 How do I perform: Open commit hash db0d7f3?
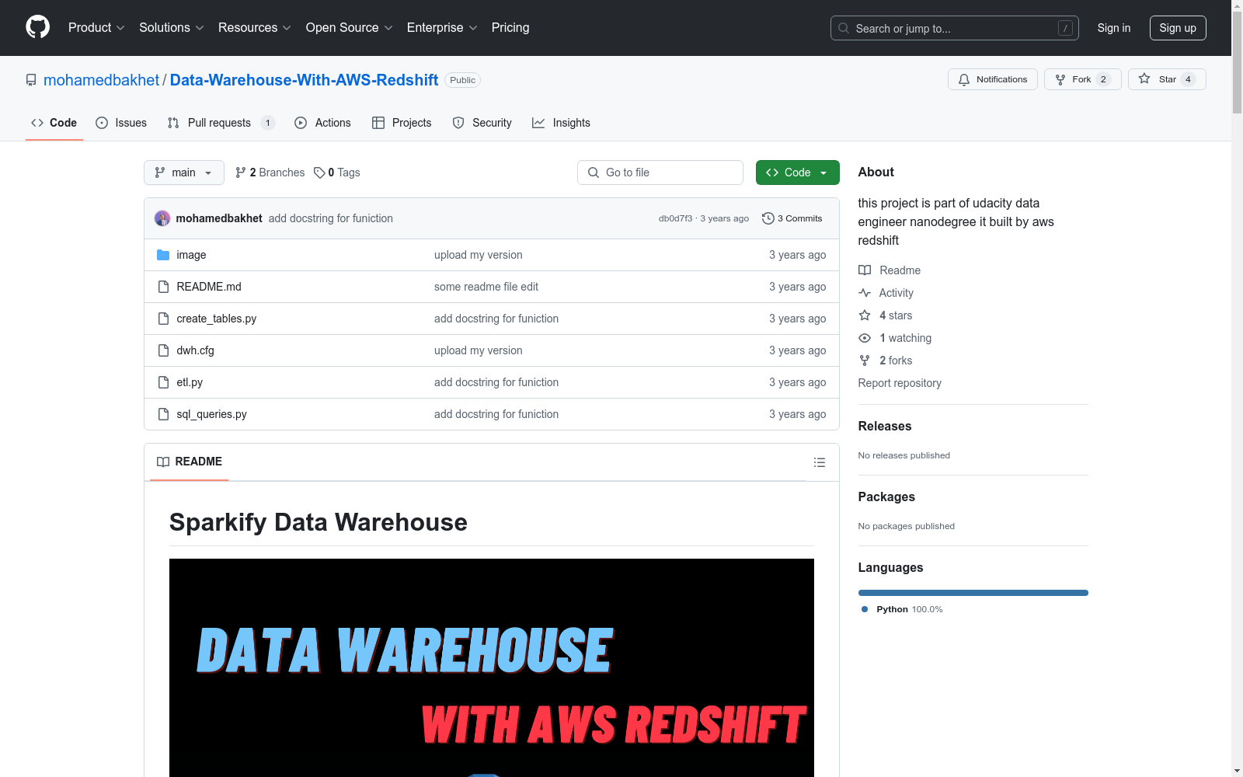675,218
